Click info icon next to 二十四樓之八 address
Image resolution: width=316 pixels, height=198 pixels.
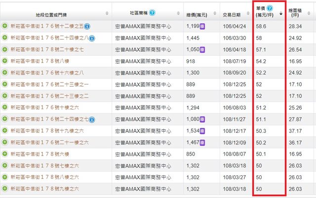[92, 38]
